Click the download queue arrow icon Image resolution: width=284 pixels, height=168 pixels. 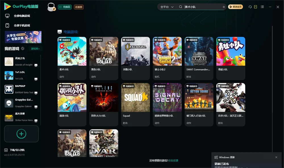point(6,150)
